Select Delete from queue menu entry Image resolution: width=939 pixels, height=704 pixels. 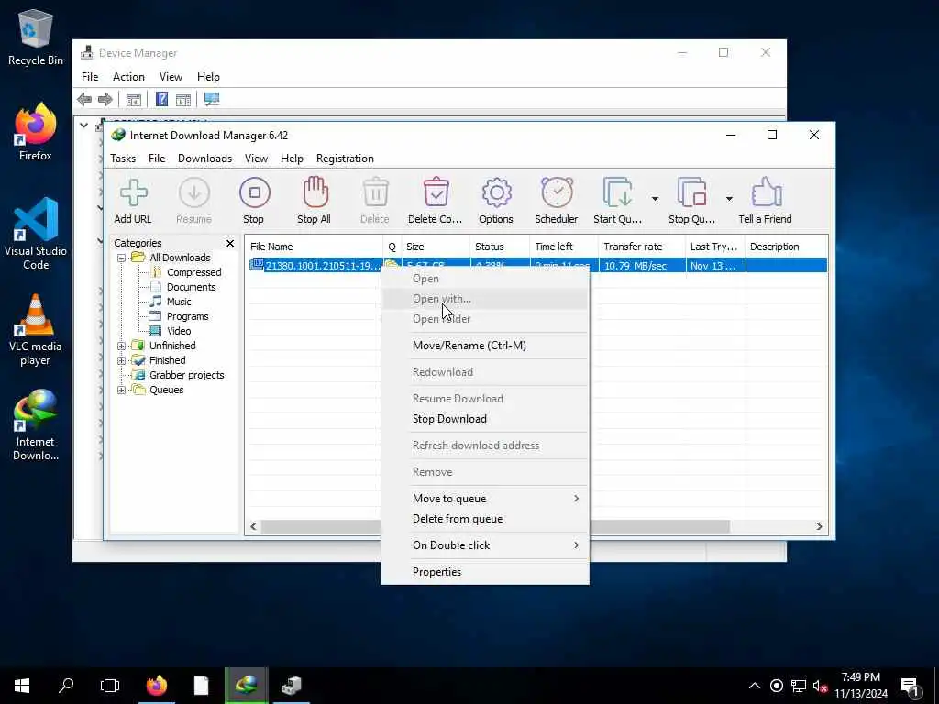pyautogui.click(x=485, y=519)
